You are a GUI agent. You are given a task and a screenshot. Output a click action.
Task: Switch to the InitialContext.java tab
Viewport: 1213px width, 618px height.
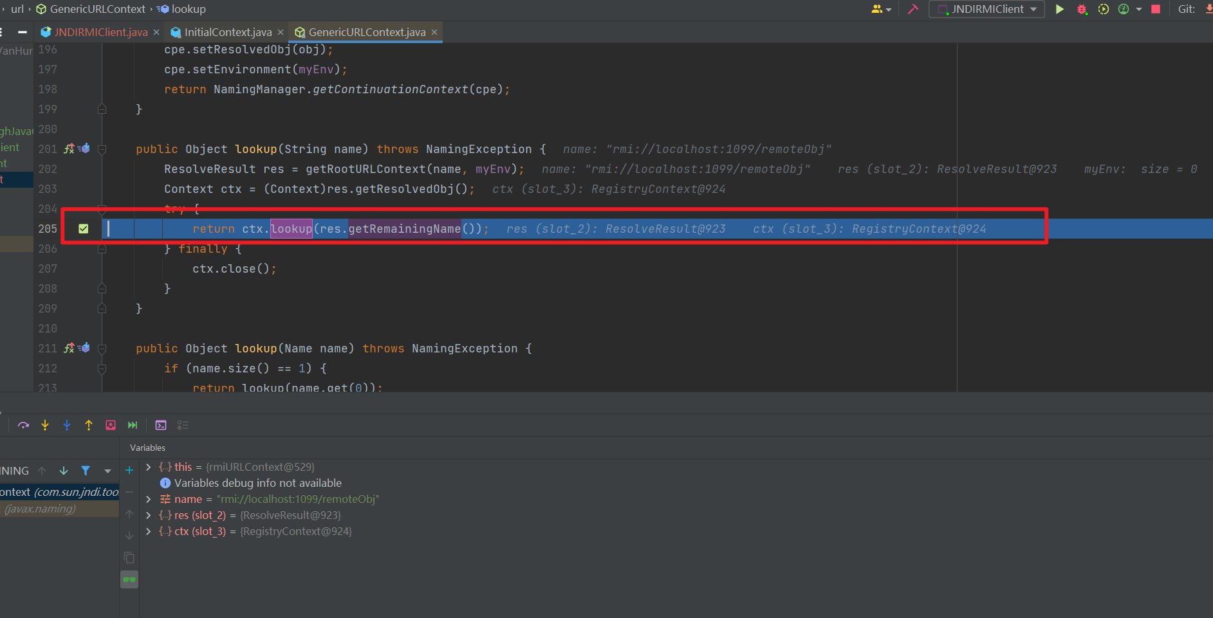228,32
